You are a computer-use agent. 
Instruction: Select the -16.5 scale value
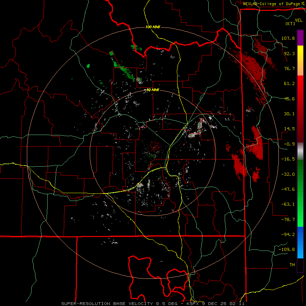288,159
